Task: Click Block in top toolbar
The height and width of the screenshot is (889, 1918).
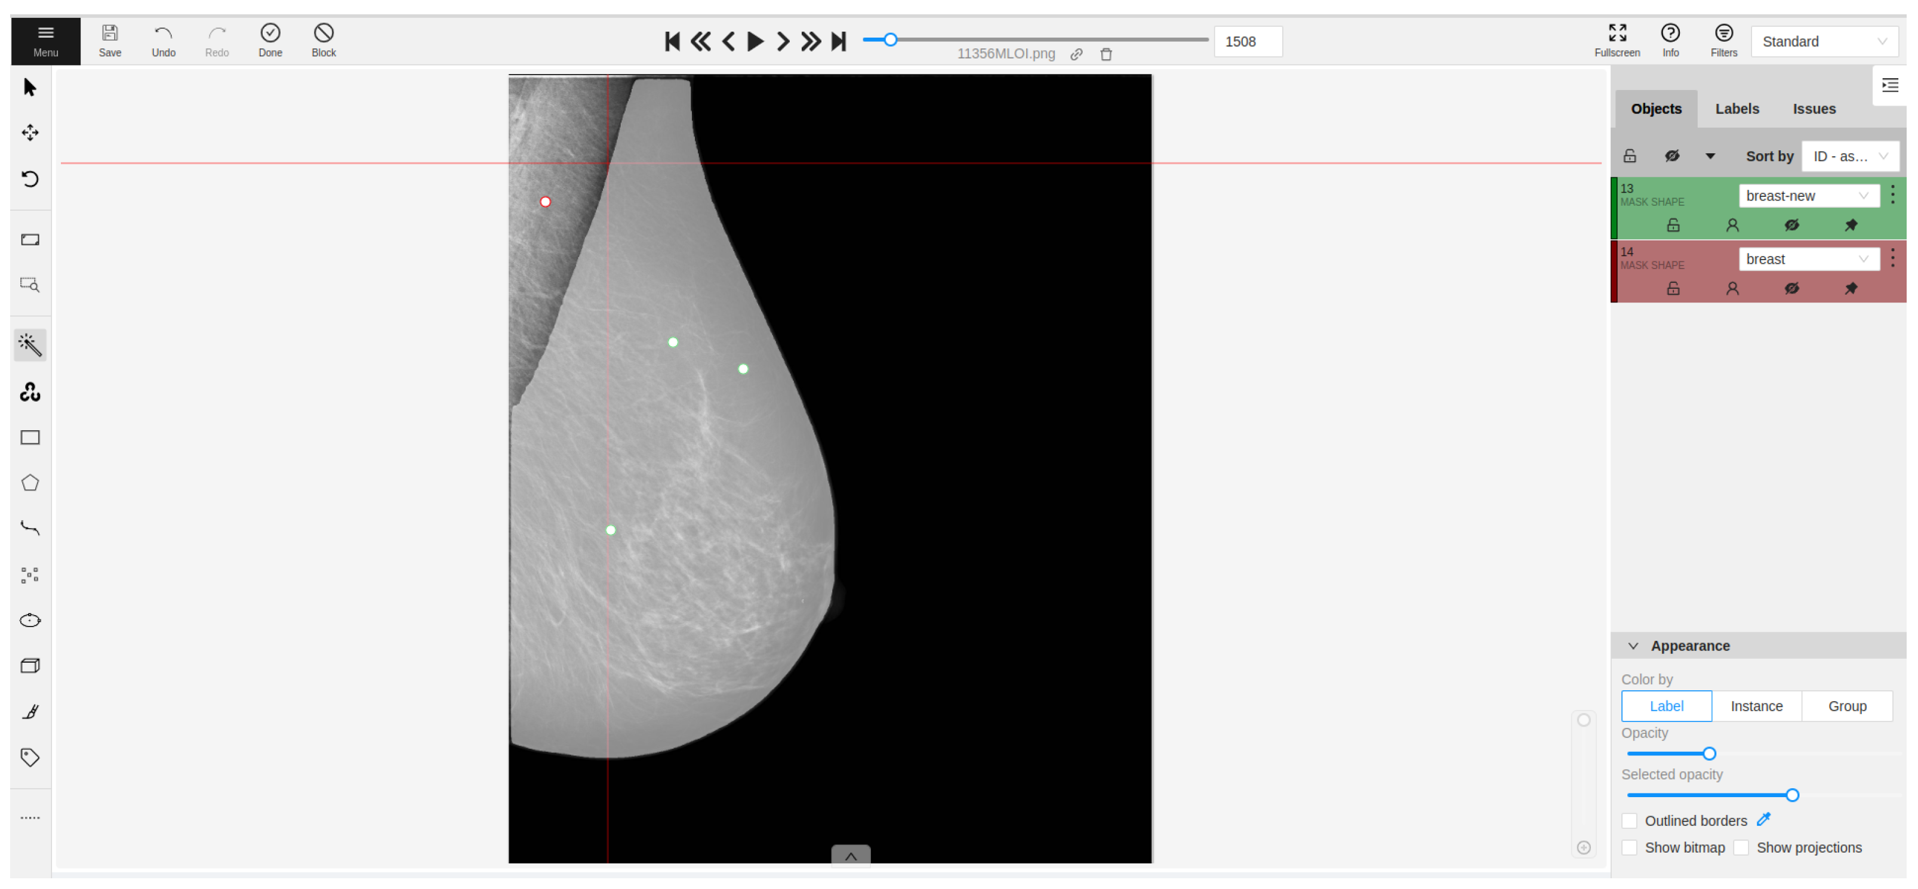Action: tap(324, 41)
